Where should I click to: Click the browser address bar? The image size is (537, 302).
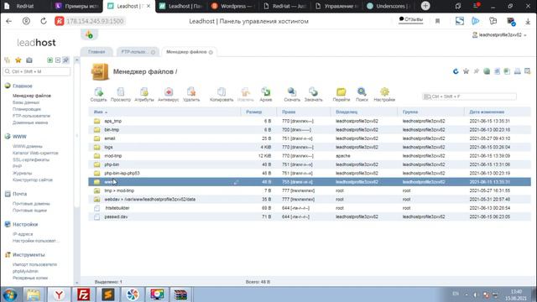pyautogui.click(x=95, y=21)
